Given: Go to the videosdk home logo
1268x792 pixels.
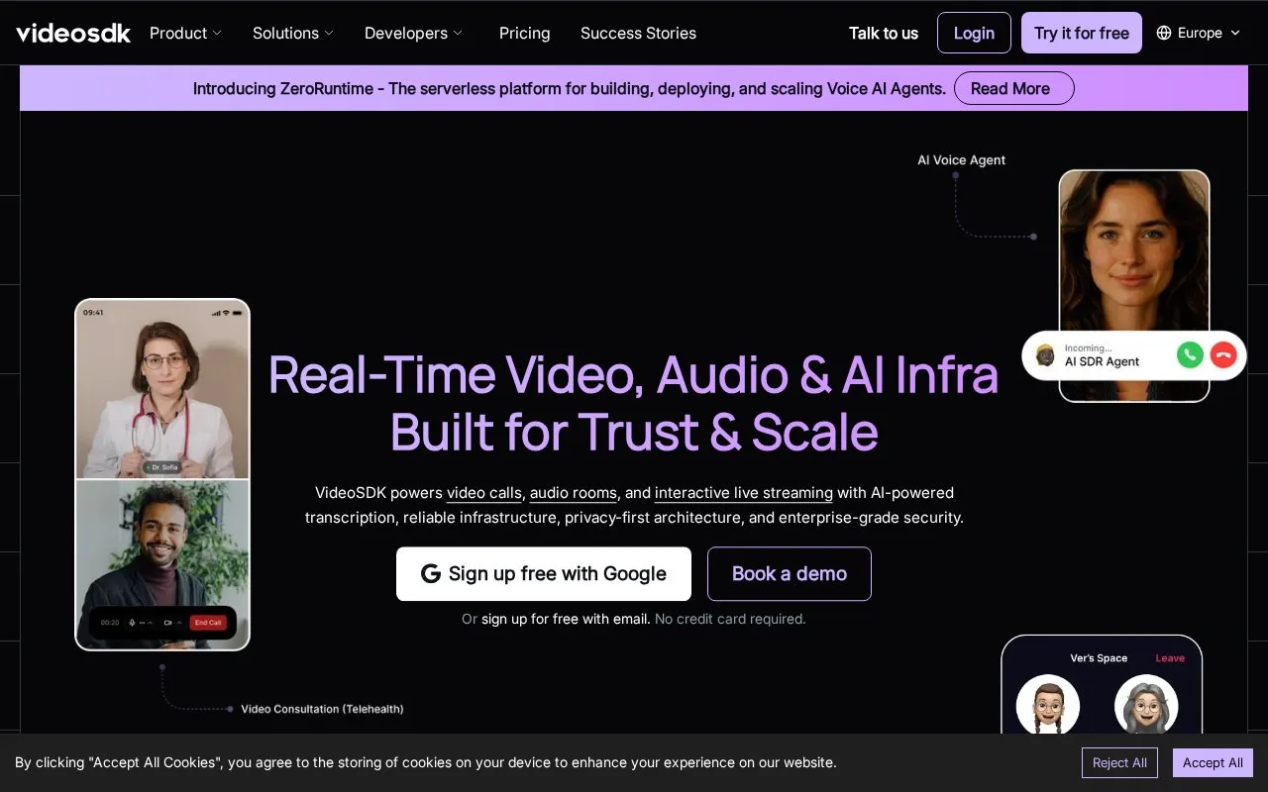Looking at the screenshot, I should [x=73, y=33].
